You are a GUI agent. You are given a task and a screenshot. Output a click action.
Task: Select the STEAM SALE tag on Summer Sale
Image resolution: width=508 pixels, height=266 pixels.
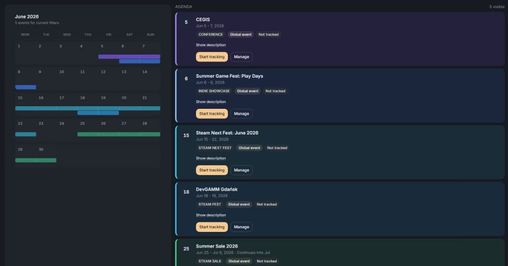coord(210,261)
